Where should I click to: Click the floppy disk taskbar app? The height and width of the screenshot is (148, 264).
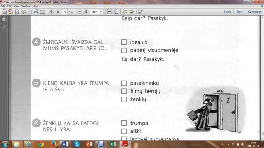(x=101, y=144)
